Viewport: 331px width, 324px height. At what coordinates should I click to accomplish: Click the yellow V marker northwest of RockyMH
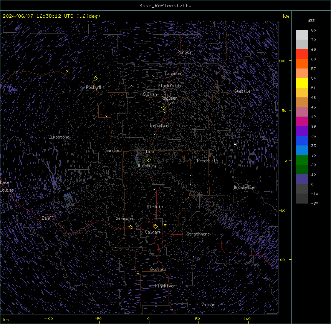tap(67, 71)
